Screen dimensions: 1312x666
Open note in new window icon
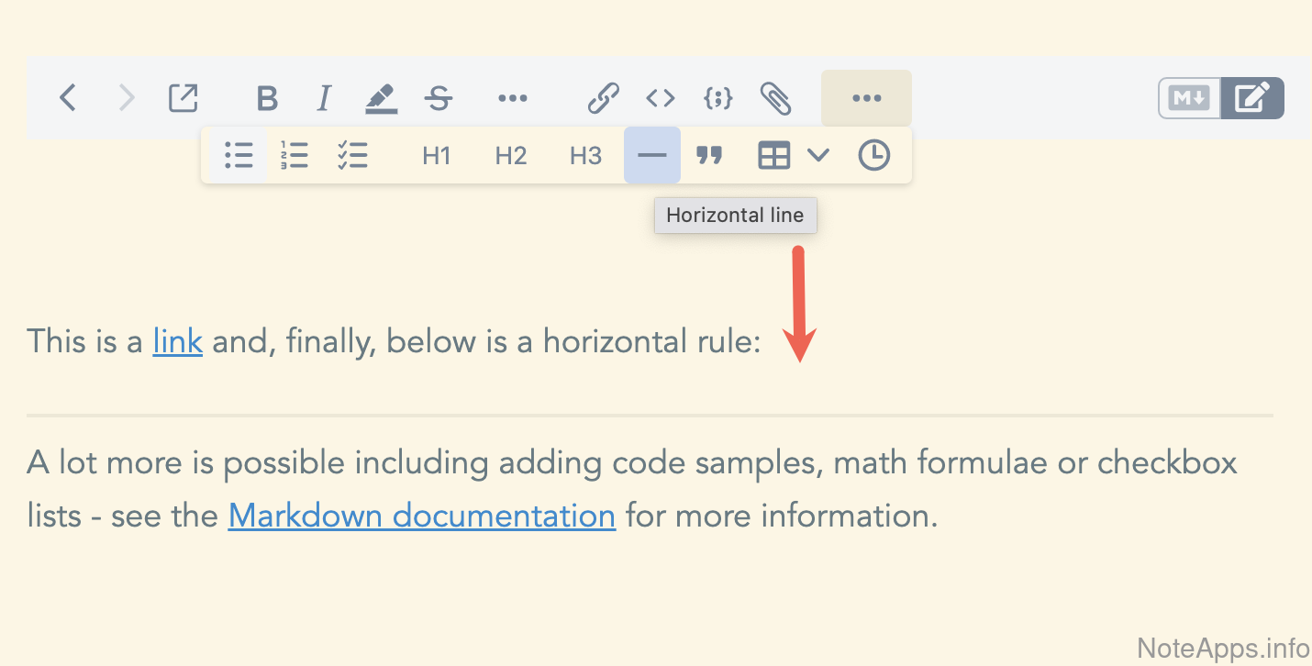coord(183,98)
